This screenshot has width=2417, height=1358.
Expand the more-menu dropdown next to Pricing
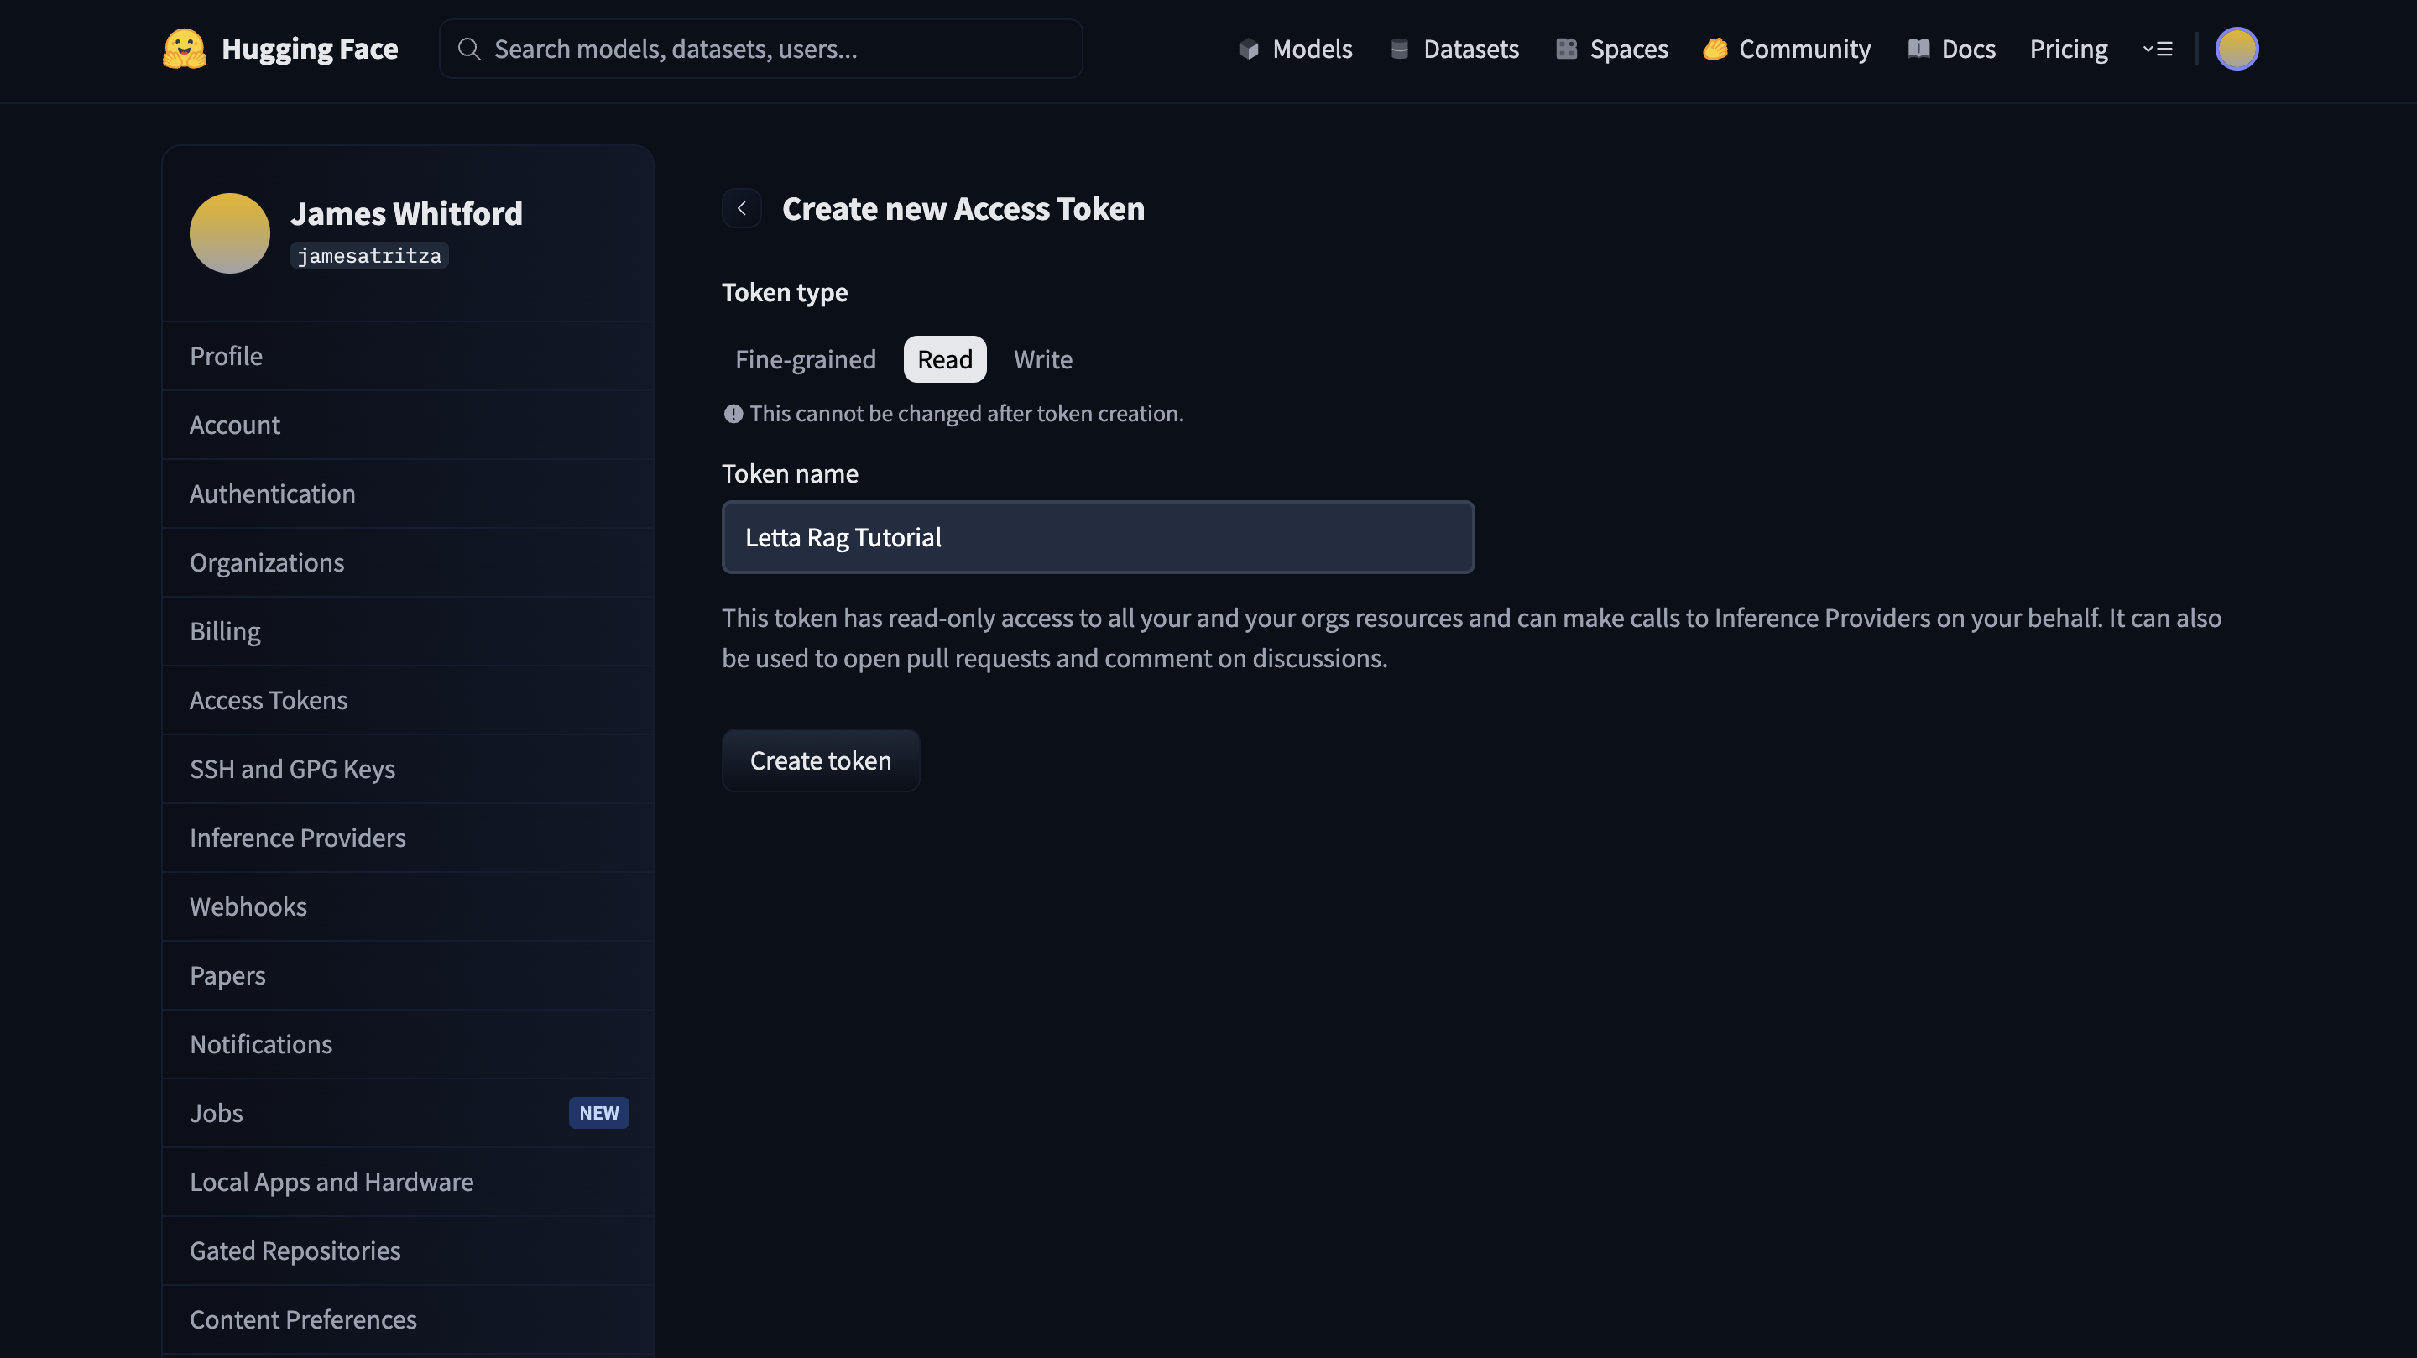2157,49
